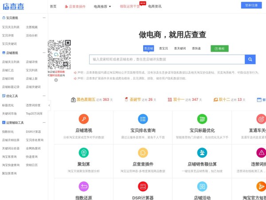Click the red DSR计算器 icon
Image resolution: width=266 pixels, height=200 pixels.
(143, 187)
